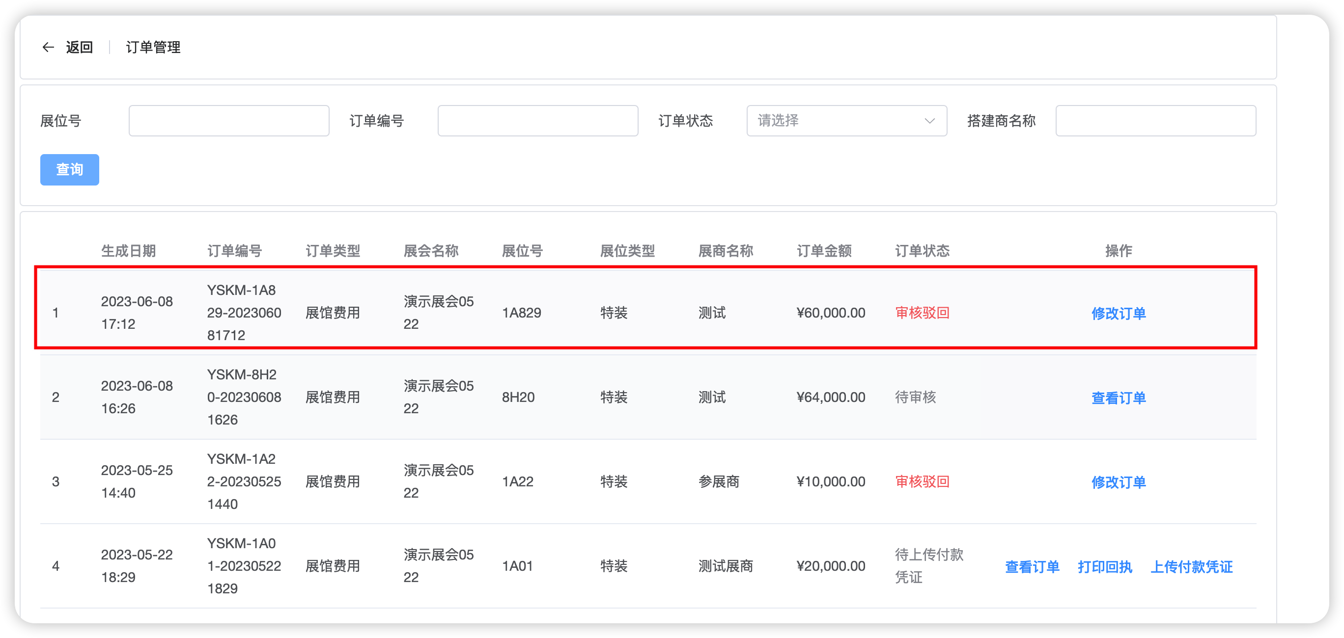Click the blue 查询 button

click(x=69, y=169)
